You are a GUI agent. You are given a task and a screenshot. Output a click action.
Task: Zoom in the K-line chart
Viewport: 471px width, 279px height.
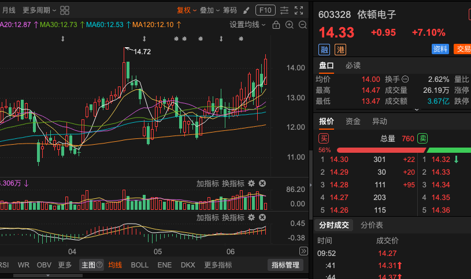click(x=290, y=25)
